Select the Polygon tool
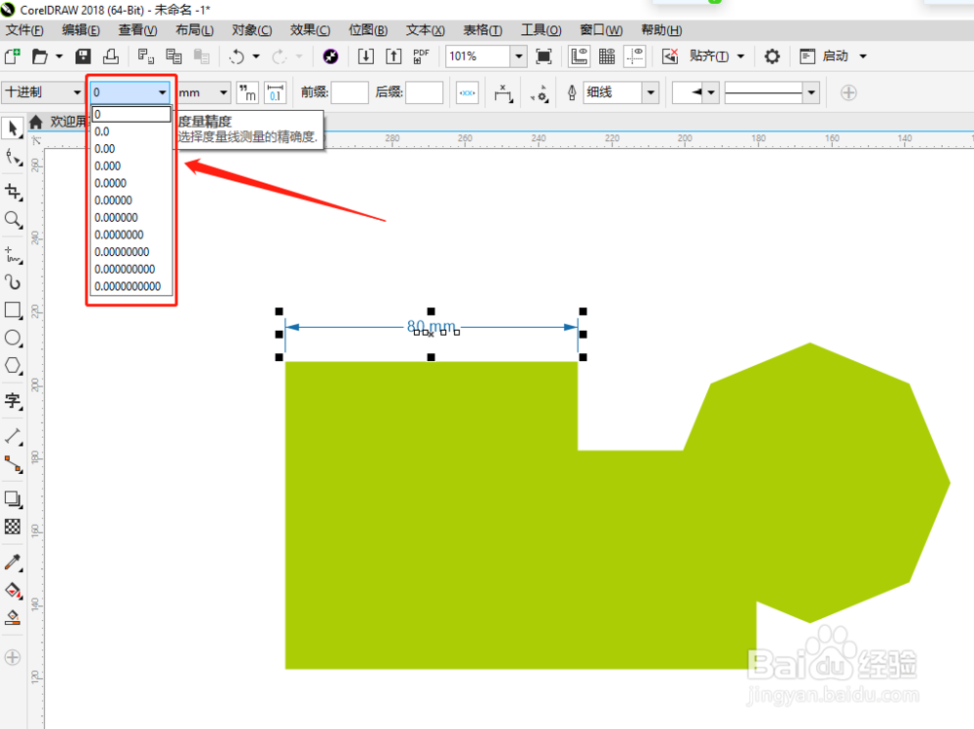The width and height of the screenshot is (974, 729). (x=13, y=365)
